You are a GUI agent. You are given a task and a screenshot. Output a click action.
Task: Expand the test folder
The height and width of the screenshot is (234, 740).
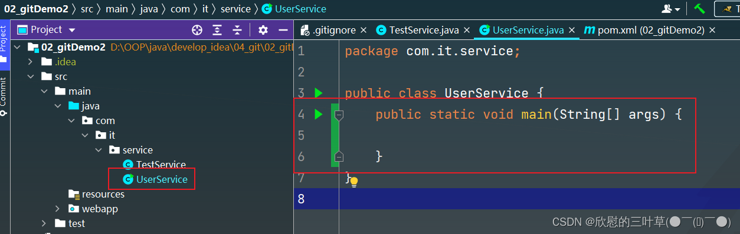(x=44, y=223)
